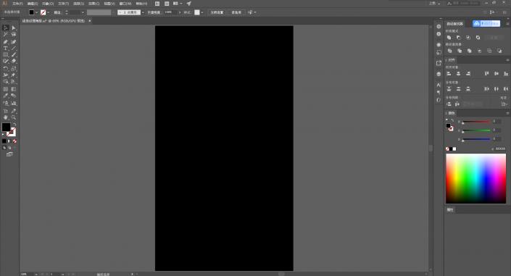The width and height of the screenshot is (511, 276).
Task: Click the green G slider in the Color panel
Action: (x=476, y=130)
